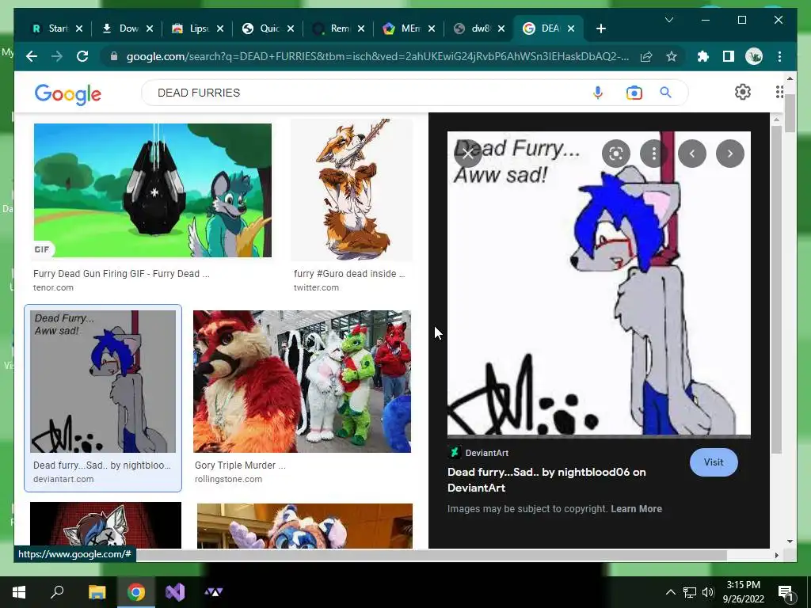The height and width of the screenshot is (608, 811).
Task: Open the Chrome three-dot menu
Action: [779, 56]
